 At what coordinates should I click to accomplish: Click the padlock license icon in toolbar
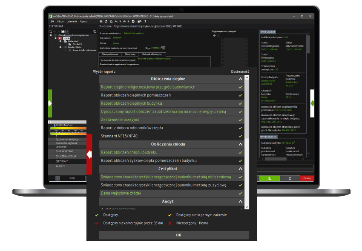(x=139, y=21)
